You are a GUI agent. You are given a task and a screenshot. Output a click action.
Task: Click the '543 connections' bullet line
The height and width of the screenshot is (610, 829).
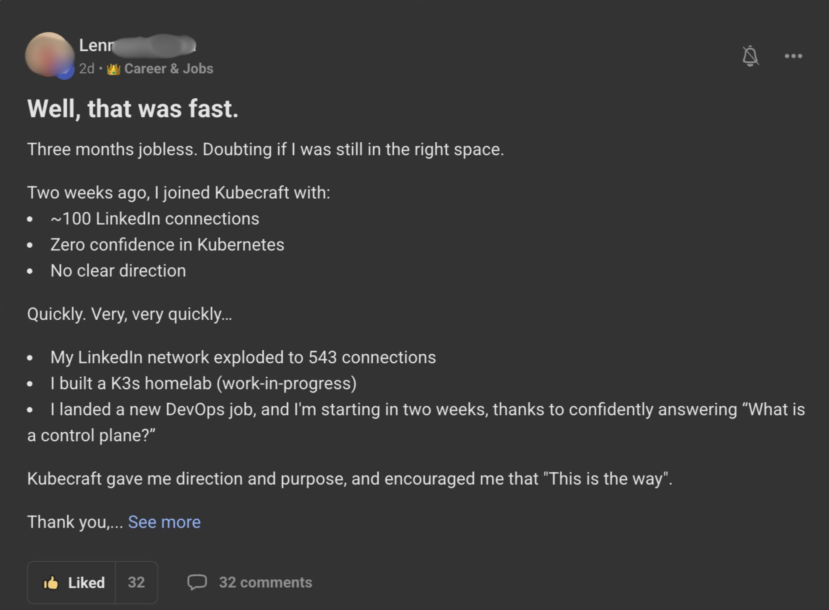(243, 357)
